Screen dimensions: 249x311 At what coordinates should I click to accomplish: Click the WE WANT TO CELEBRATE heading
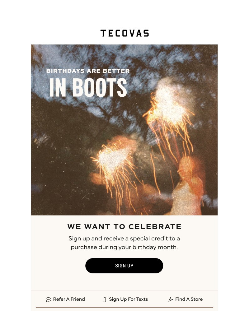(x=124, y=227)
